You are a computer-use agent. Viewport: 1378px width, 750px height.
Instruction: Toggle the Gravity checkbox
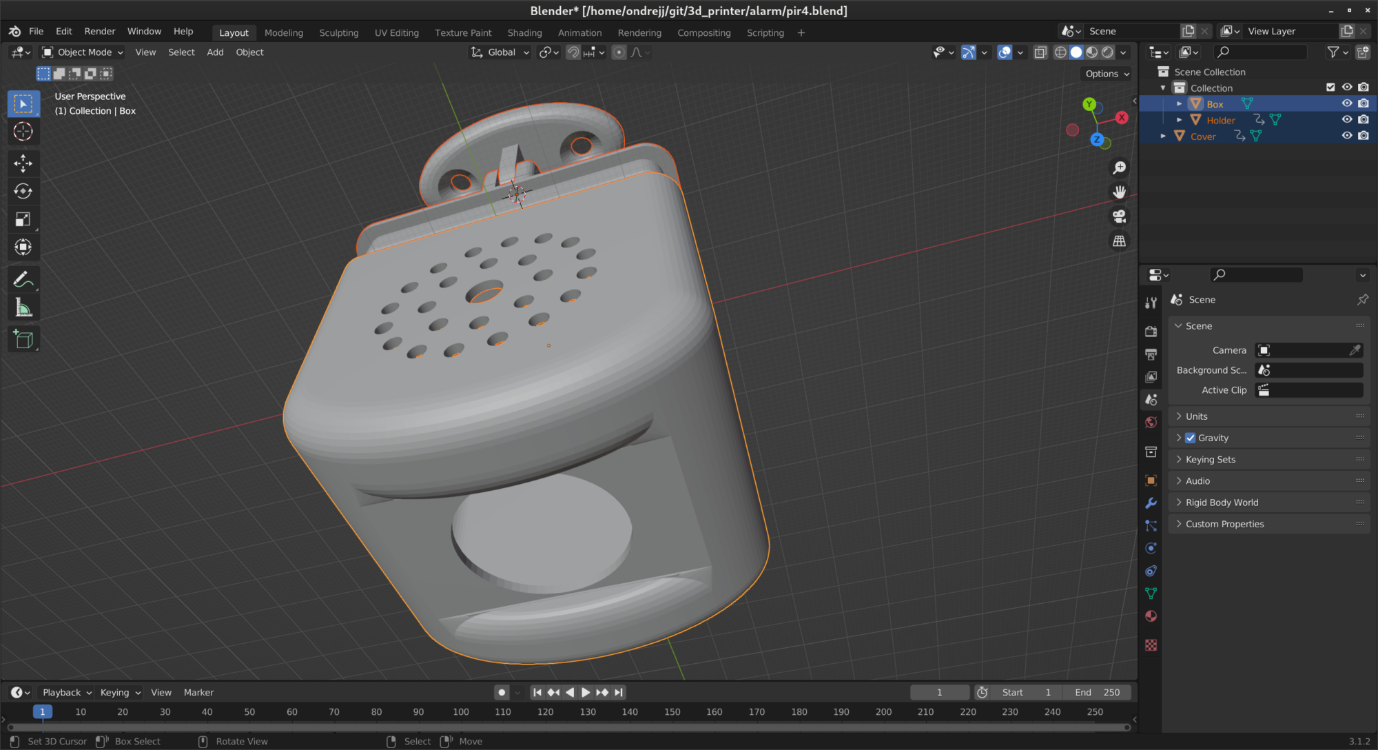[x=1190, y=438]
